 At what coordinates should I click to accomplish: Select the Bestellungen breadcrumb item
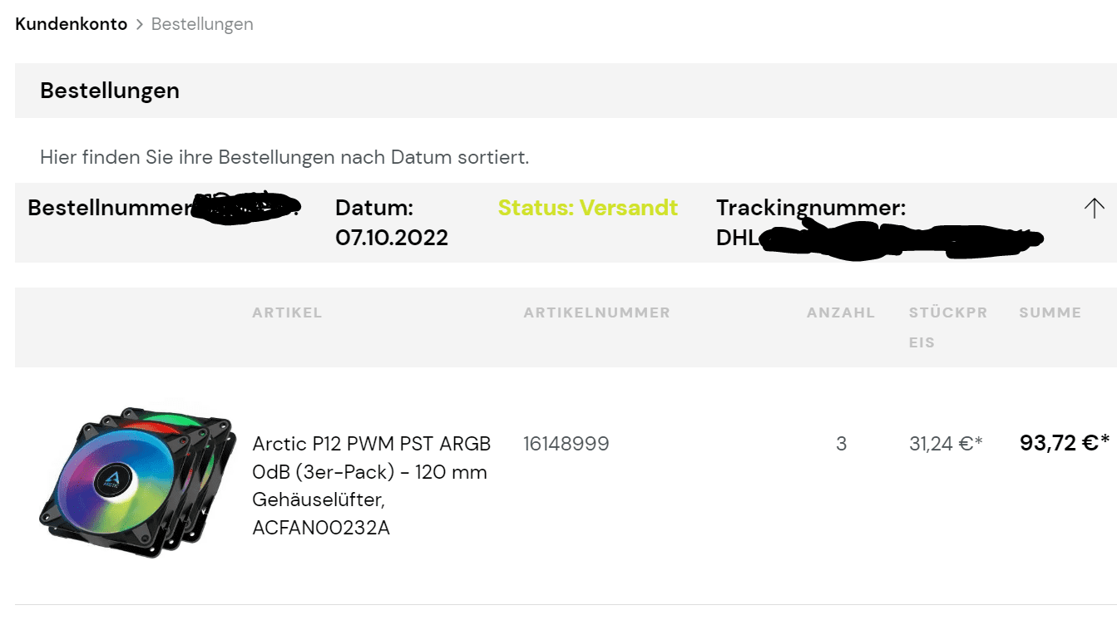[x=202, y=24]
